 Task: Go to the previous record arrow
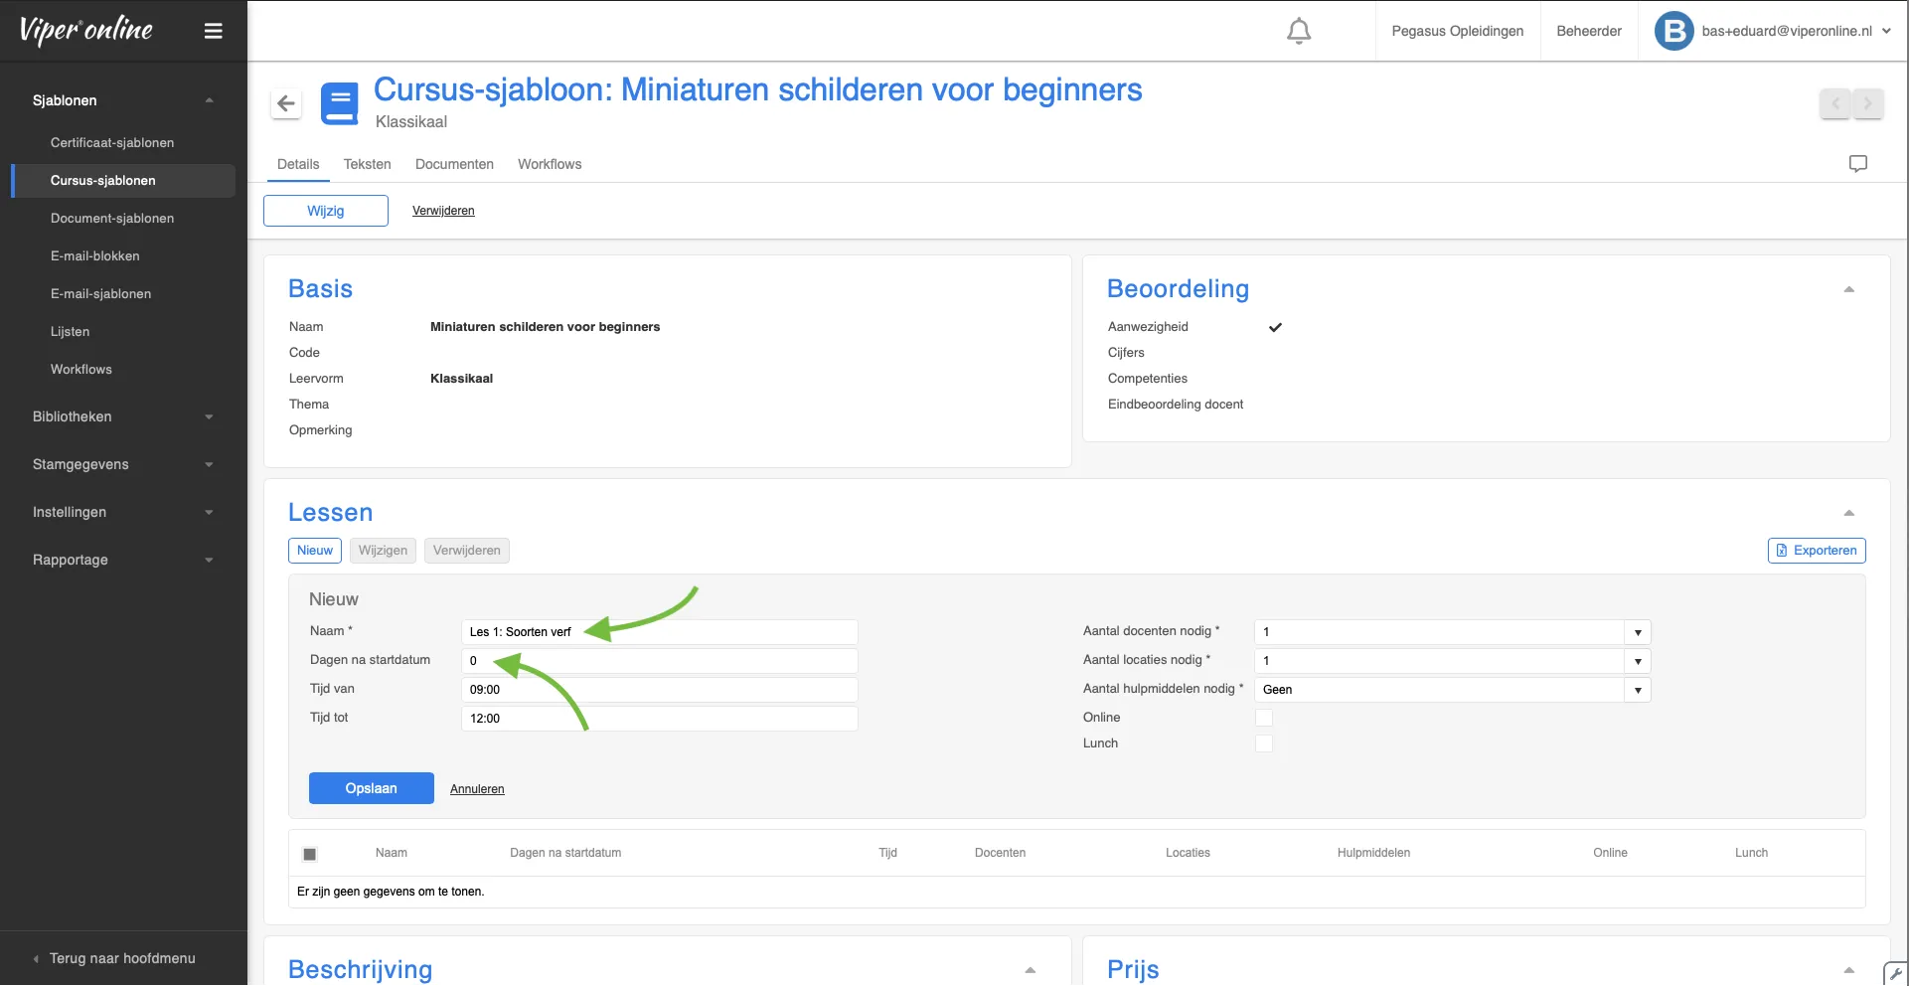click(x=1835, y=103)
